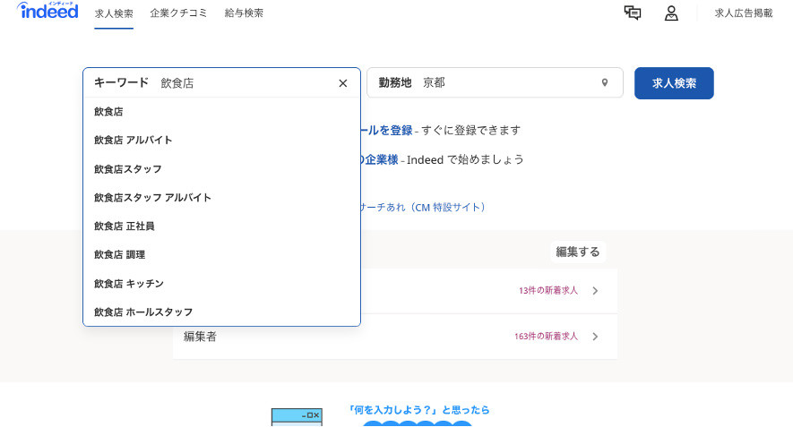Screen dimensions: 793x427
Task: Expand the 編集者 row chevron
Action: pos(595,337)
